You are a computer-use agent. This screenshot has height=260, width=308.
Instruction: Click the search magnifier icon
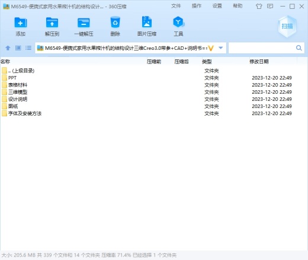tap(299, 48)
